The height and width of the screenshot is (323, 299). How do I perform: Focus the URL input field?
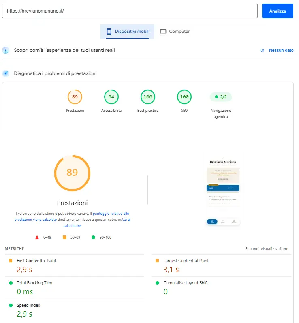point(130,11)
